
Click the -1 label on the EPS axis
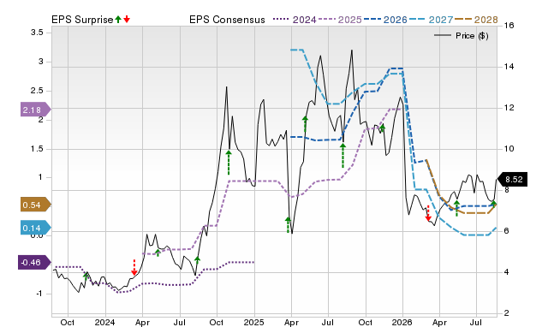tap(39, 294)
